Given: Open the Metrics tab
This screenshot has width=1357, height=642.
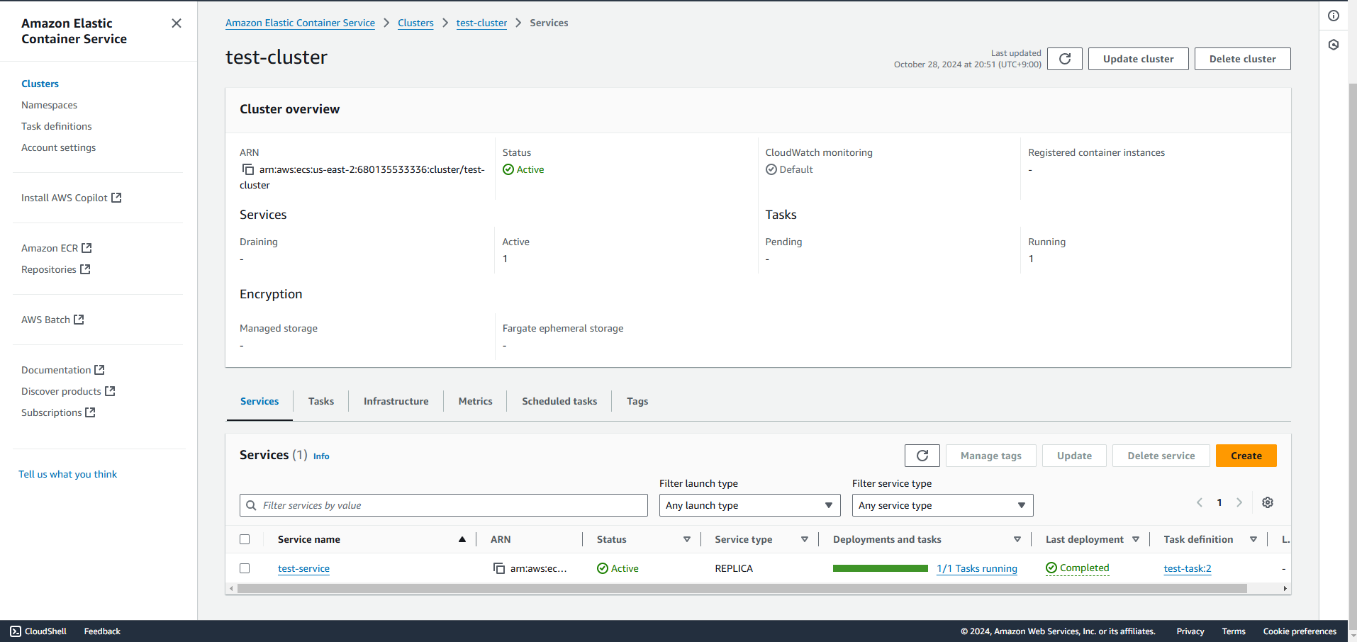Looking at the screenshot, I should pos(475,401).
